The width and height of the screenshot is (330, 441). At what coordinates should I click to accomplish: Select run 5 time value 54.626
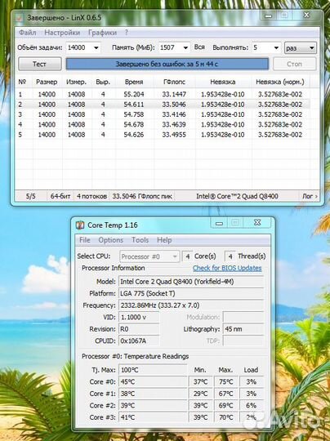coord(134,135)
